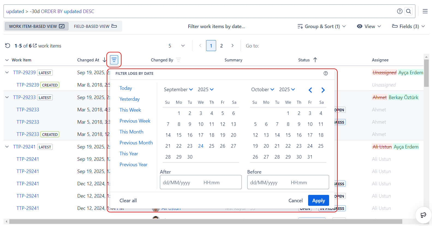Screen dimensions: 432x226
Task: Expand the Group & Sort menu
Action: 321,26
